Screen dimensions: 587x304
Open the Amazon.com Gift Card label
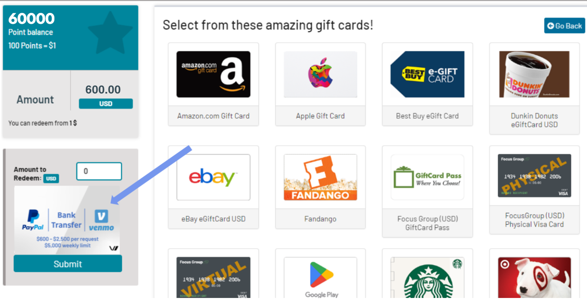tap(213, 116)
